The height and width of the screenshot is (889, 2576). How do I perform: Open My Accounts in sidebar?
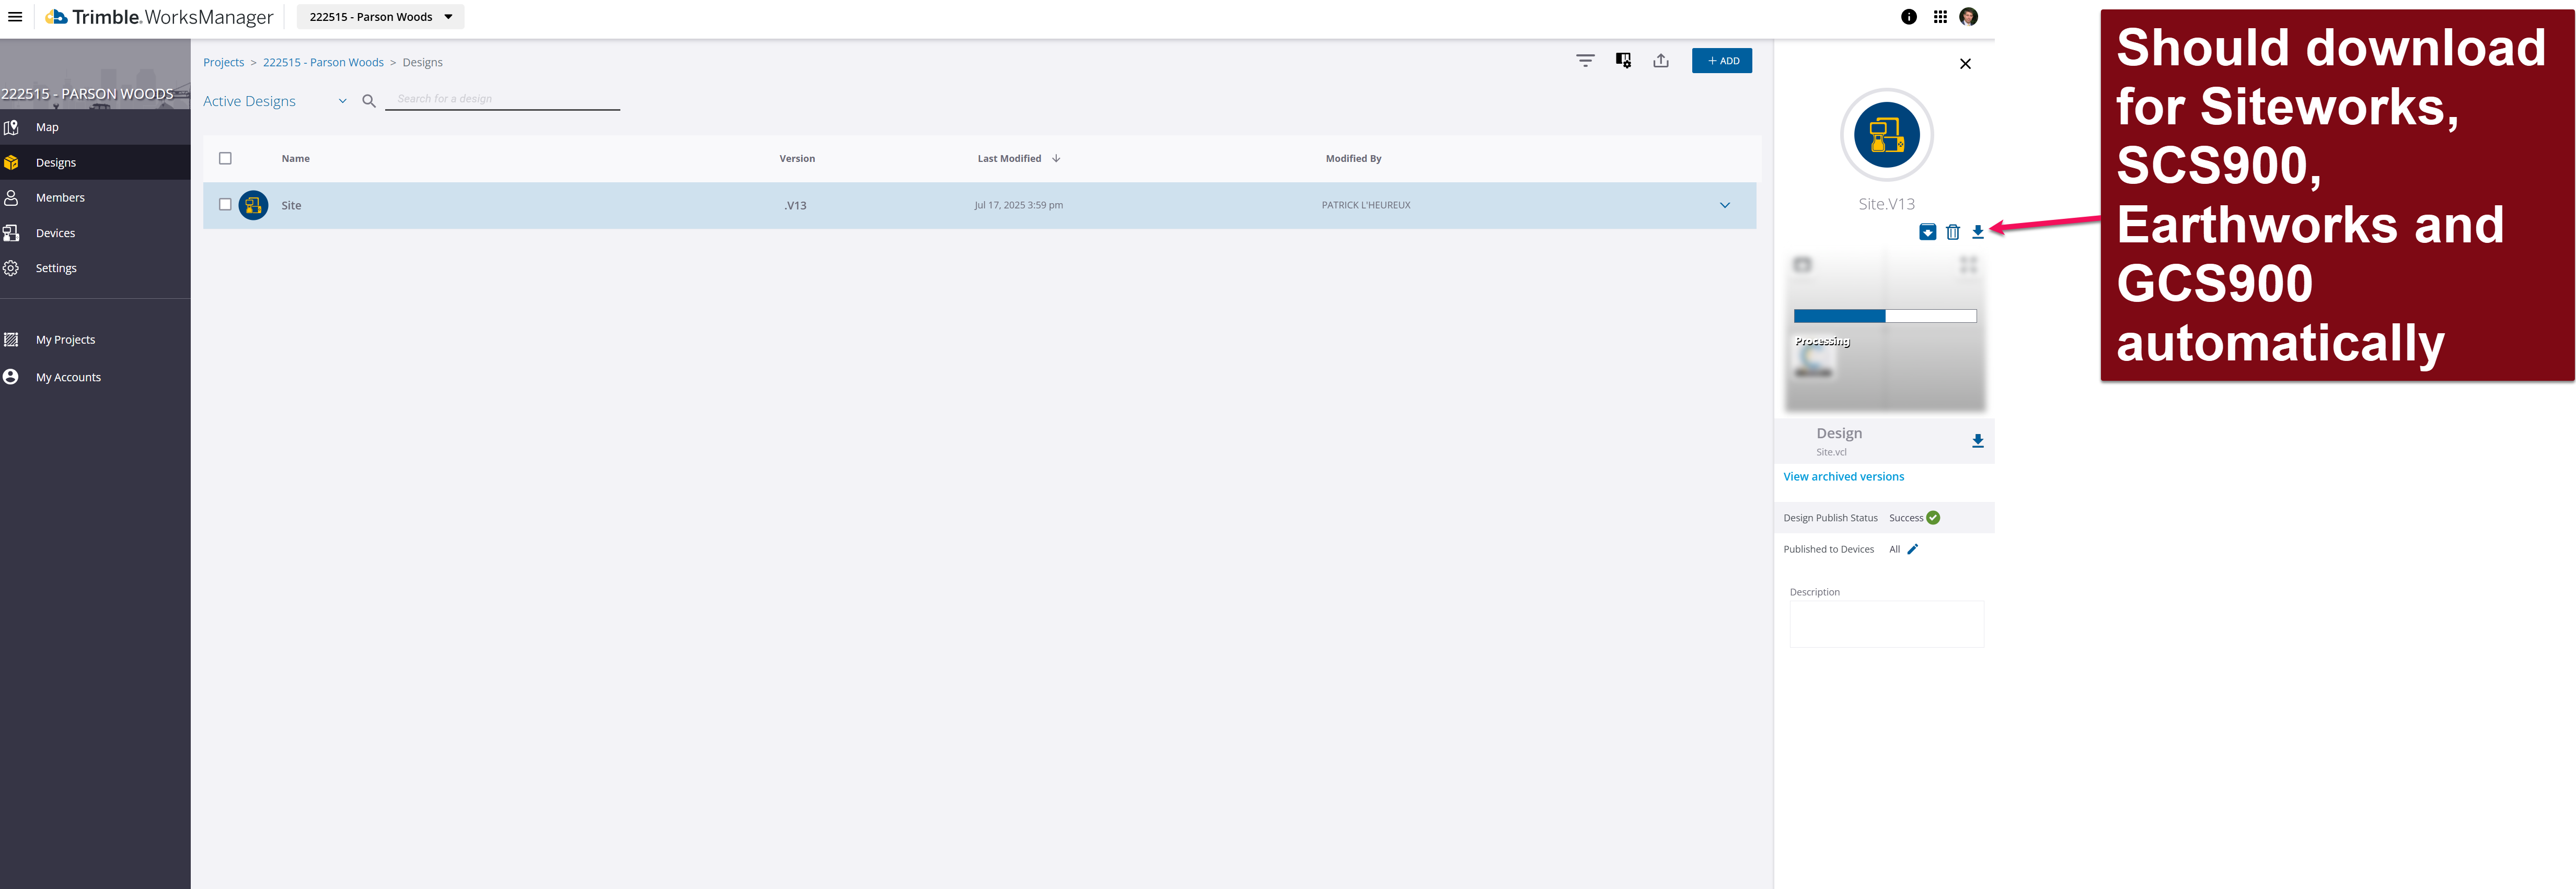tap(95, 378)
